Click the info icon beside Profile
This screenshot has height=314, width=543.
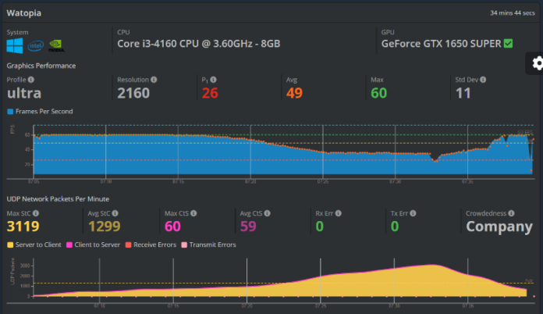click(x=31, y=80)
